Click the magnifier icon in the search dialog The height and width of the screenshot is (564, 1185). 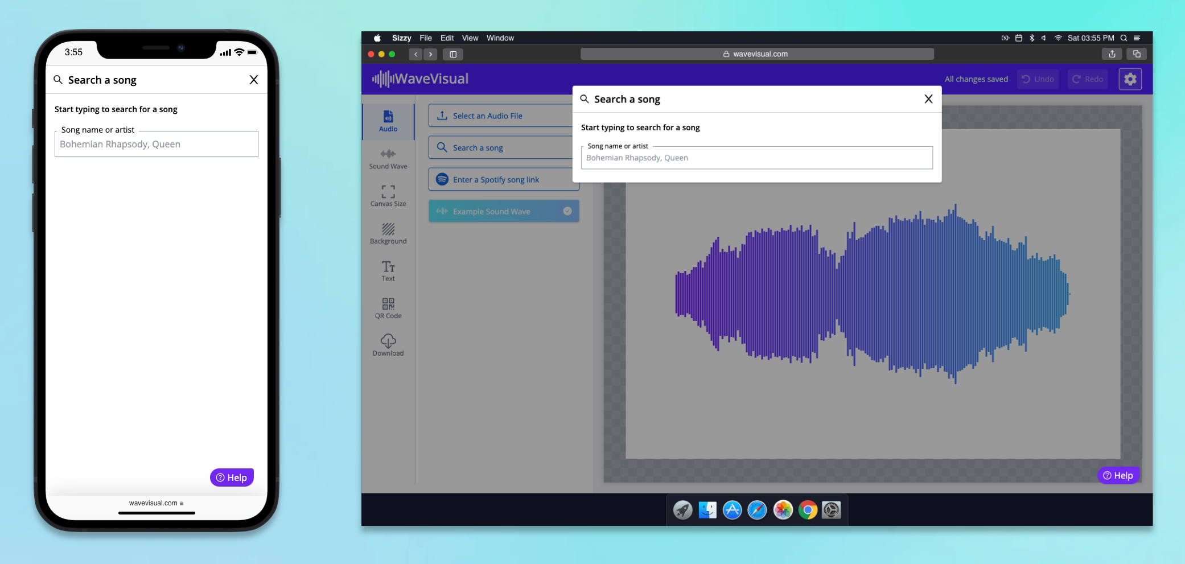(585, 98)
